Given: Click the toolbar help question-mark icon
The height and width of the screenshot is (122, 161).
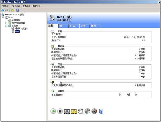Looking at the screenshot, I should 18,10.
